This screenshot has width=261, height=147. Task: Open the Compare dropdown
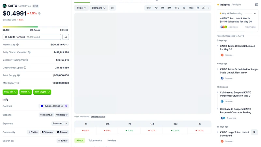point(99,8)
